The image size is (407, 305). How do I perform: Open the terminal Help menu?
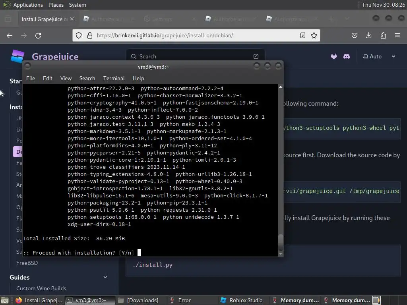(x=138, y=78)
